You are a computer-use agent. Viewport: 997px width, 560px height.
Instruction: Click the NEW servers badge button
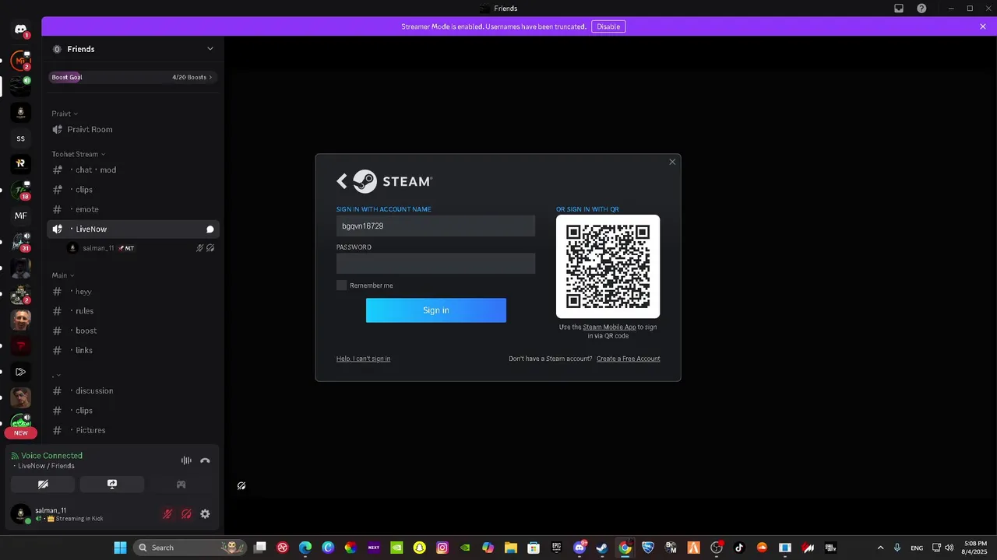21,433
